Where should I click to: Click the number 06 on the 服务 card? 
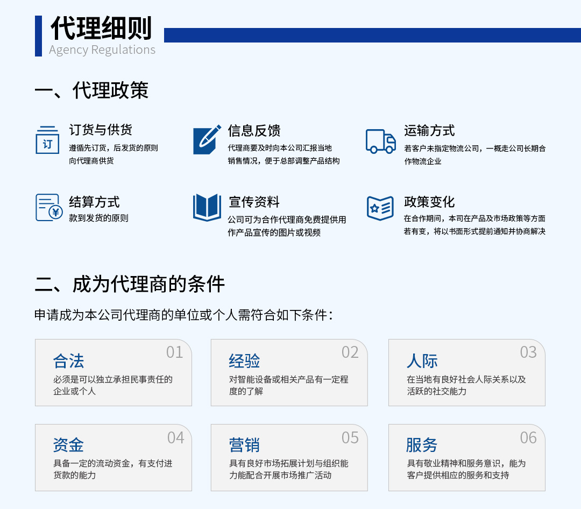[528, 438]
